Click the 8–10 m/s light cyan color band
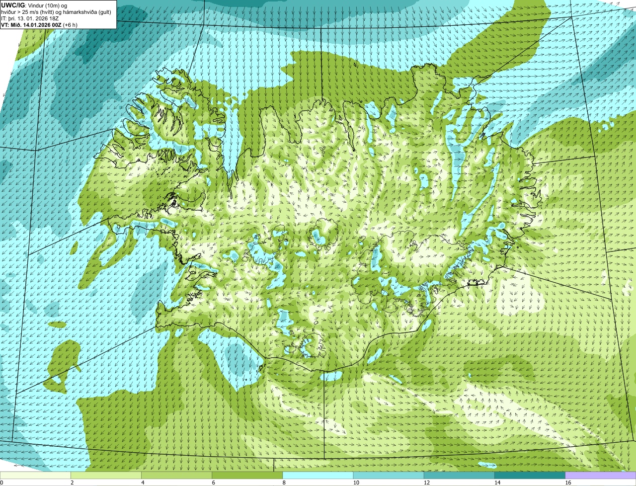Screen dimensions: 636x486 pyautogui.click(x=318, y=476)
